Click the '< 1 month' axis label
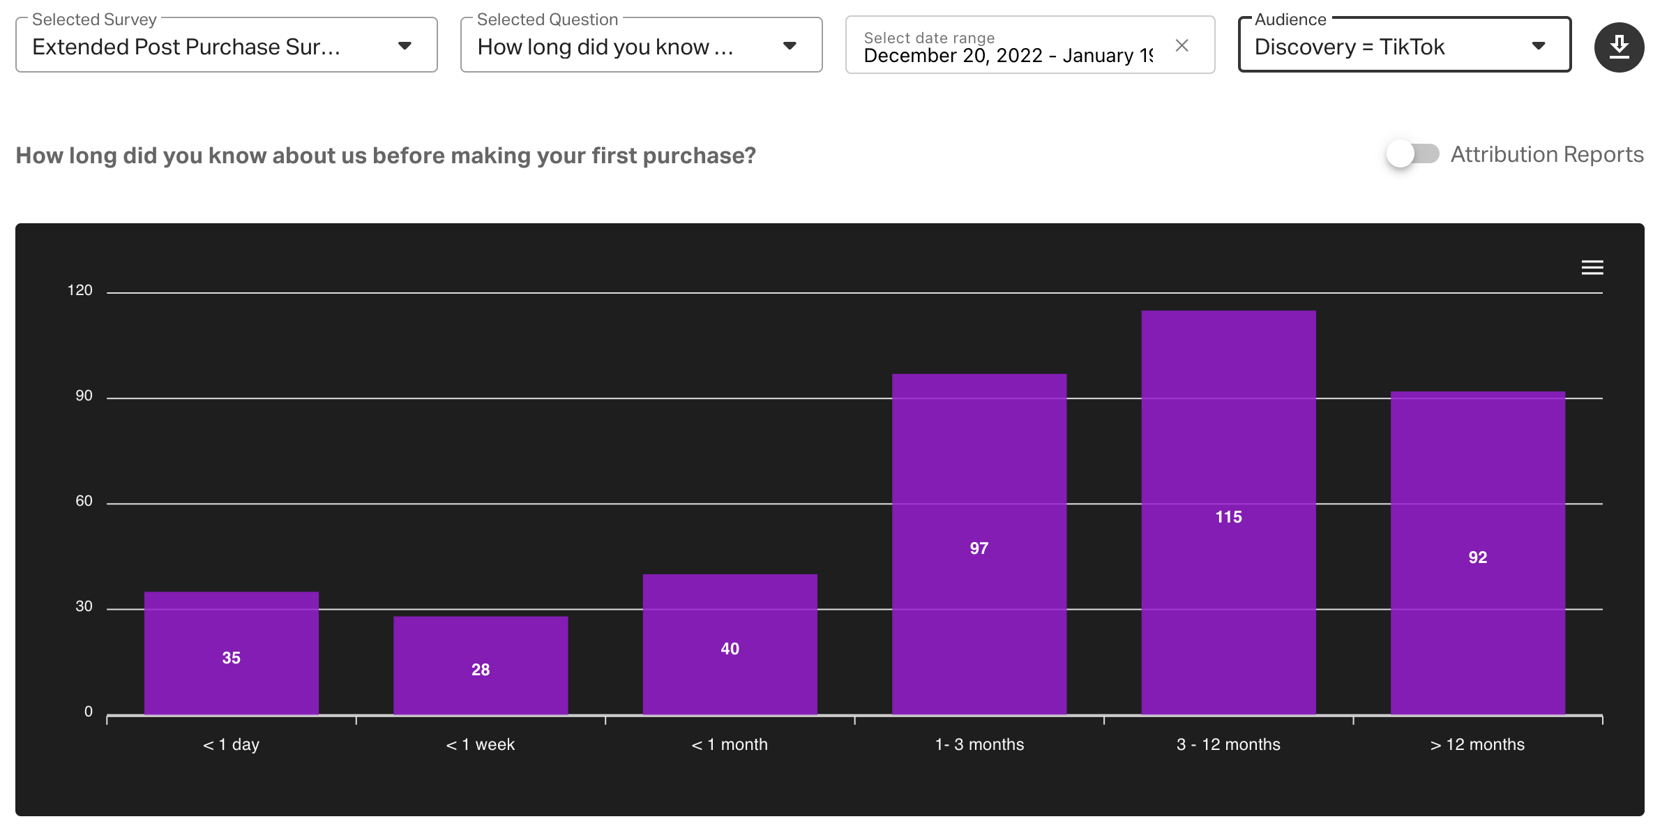Viewport: 1653px width, 826px height. (730, 744)
